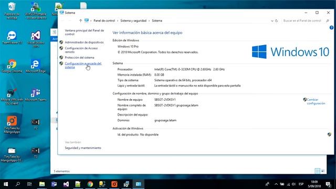Click shield icon beside Administrador de dispositivos

[x=61, y=42]
